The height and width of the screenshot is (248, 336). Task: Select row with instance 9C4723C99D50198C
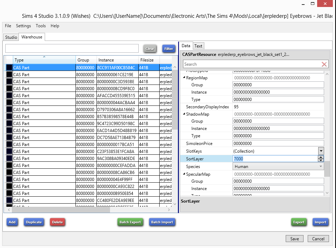(x=89, y=123)
